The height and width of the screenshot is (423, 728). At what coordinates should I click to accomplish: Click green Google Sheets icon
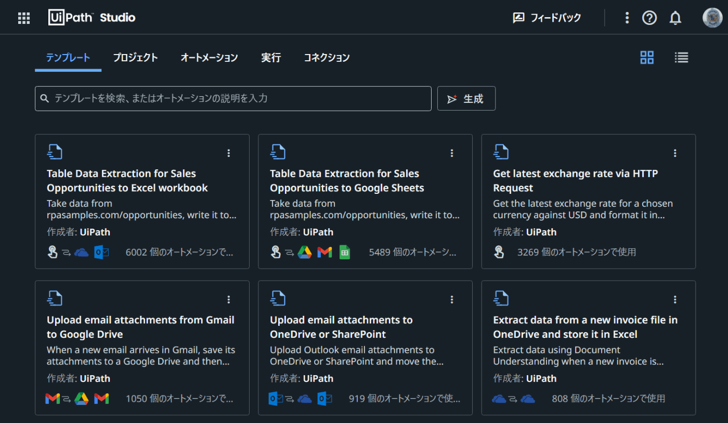pos(344,253)
